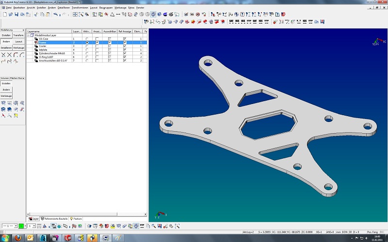Toggle Ref Anzeige checkbox for O-Ring layer

click(125, 57)
